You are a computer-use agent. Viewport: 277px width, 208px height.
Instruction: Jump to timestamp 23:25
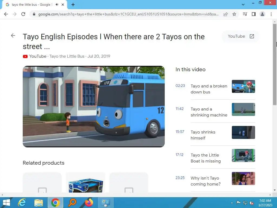coord(180,178)
